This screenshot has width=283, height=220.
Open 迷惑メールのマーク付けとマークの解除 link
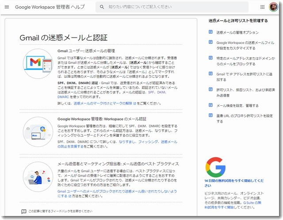tap(103, 103)
